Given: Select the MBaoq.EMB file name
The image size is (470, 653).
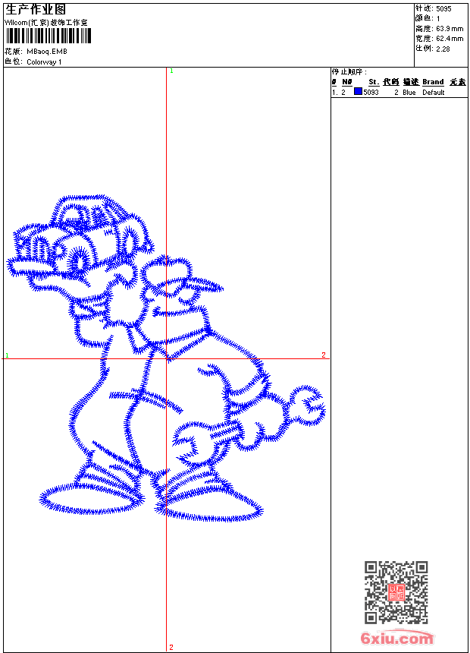Looking at the screenshot, I should (46, 52).
